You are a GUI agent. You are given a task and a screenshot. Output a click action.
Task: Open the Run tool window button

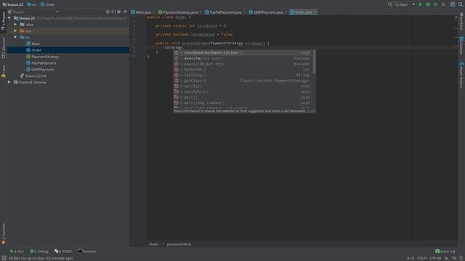(x=17, y=252)
